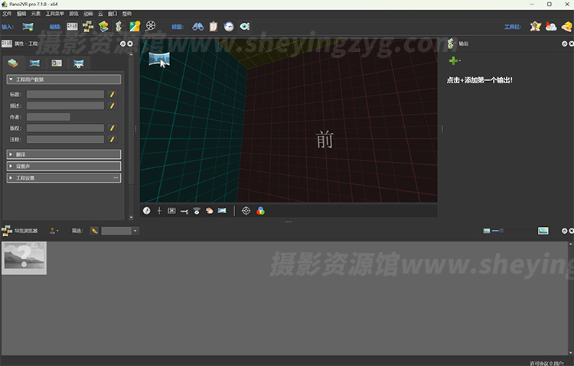This screenshot has height=366, width=574.
Task: Click the pencil edit button beside 版权
Action: pos(112,128)
